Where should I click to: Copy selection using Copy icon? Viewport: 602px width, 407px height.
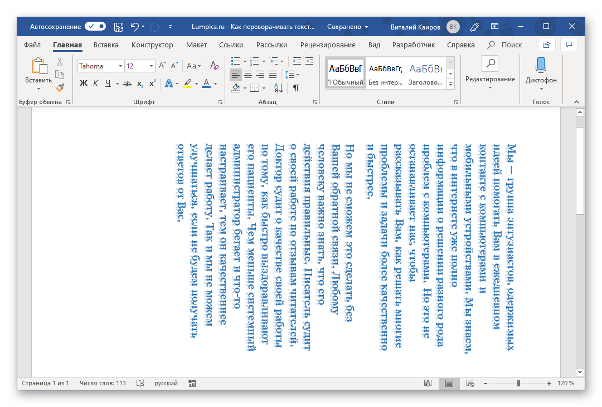pos(60,75)
